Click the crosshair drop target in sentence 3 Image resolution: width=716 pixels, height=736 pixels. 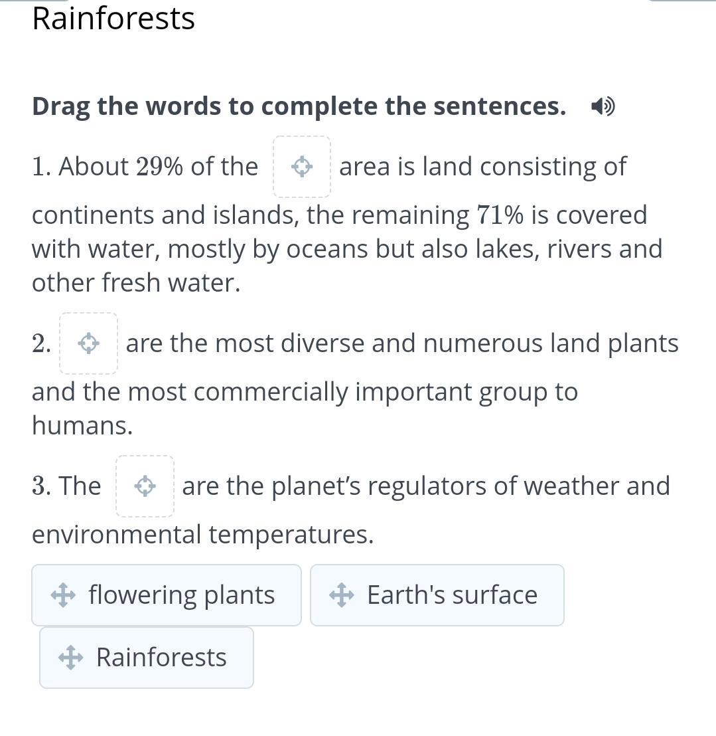pyautogui.click(x=145, y=486)
